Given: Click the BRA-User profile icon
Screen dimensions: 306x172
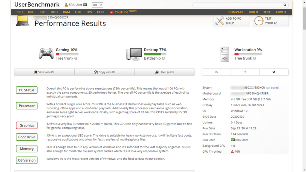Looking at the screenshot, I should [x=66, y=5].
